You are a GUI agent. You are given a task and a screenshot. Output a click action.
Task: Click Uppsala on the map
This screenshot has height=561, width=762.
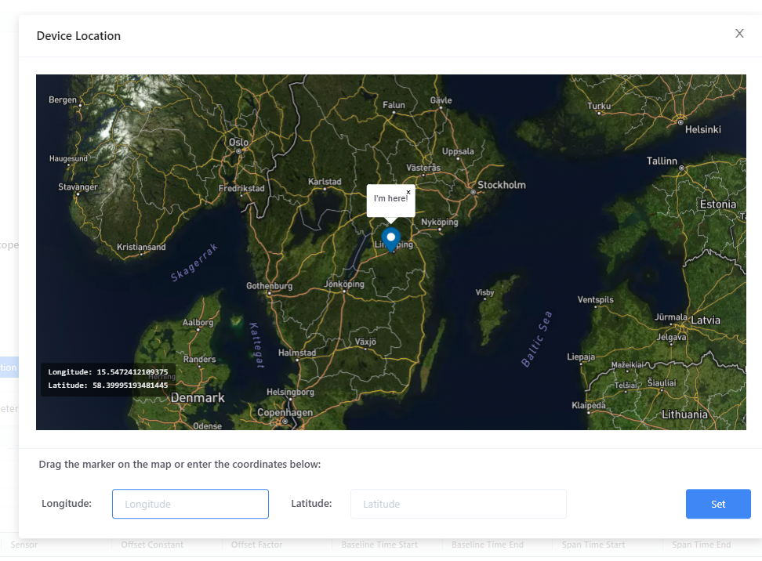[458, 151]
